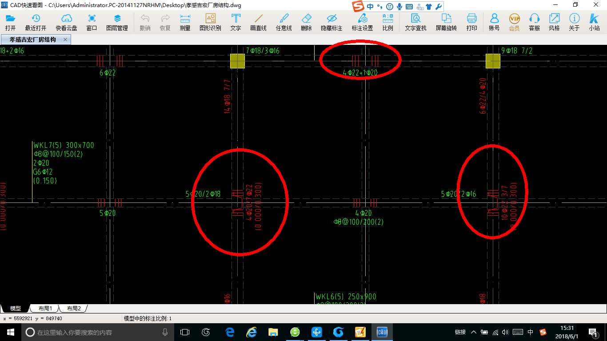Open the K station (小站)
Viewport: 607px width, 341px height.
[x=594, y=22]
